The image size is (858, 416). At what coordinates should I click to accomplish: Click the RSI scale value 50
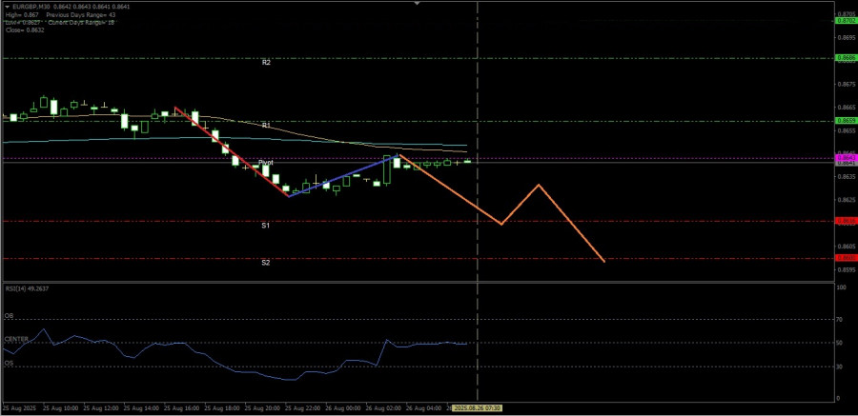click(x=841, y=343)
